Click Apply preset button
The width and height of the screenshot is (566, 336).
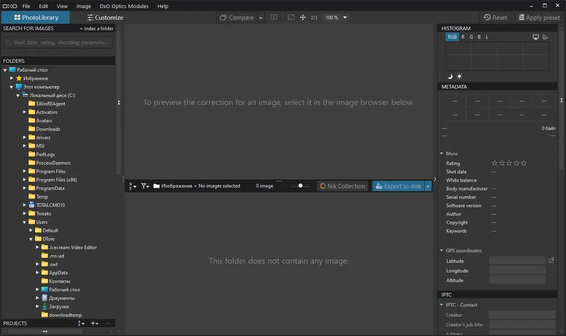coord(539,18)
